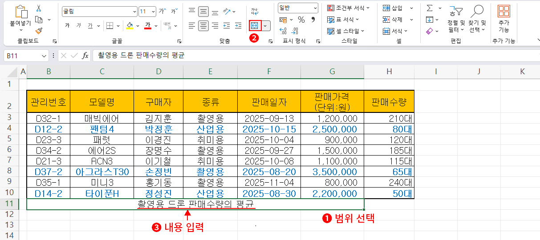The height and width of the screenshot is (240, 540).
Task: Toggle vertical middle align
Action: (x=203, y=11)
